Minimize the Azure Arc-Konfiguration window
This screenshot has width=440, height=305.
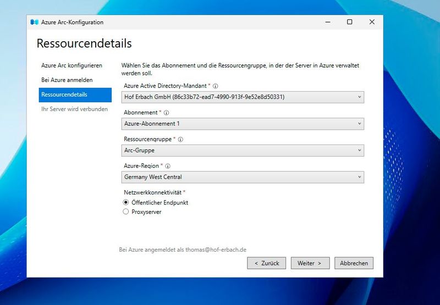coord(327,22)
